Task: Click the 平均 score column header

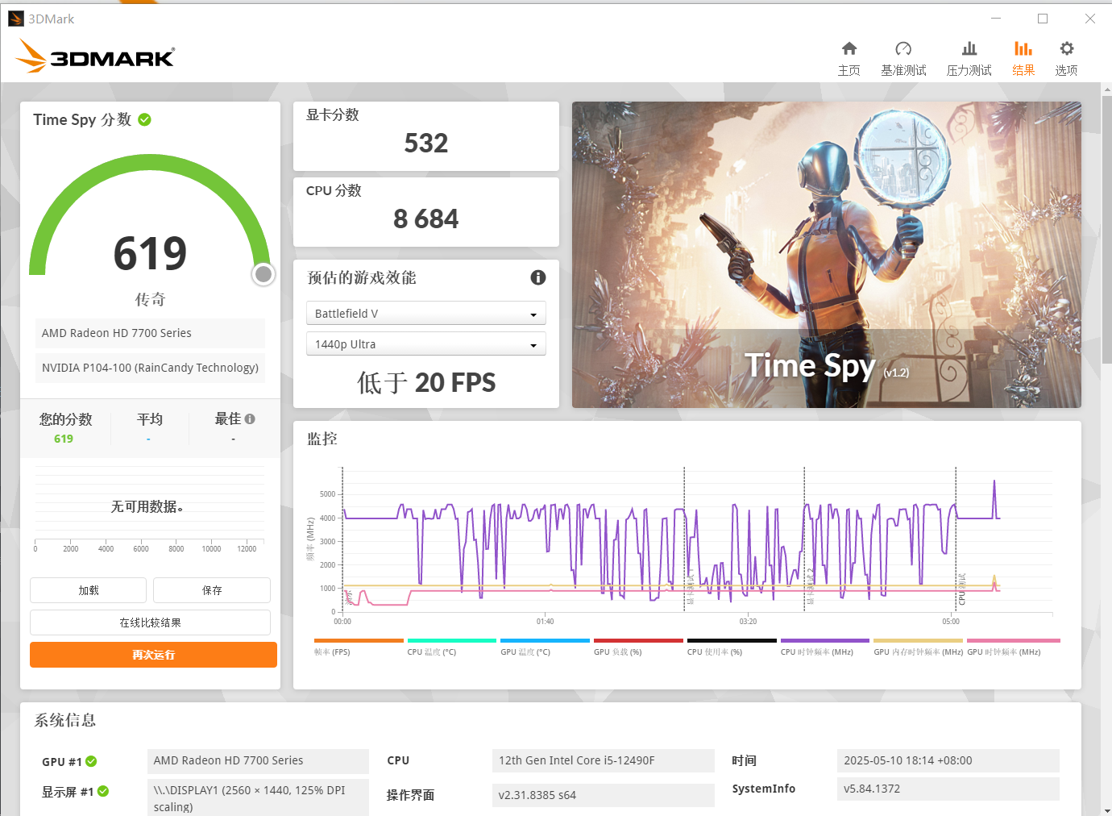Action: click(150, 419)
